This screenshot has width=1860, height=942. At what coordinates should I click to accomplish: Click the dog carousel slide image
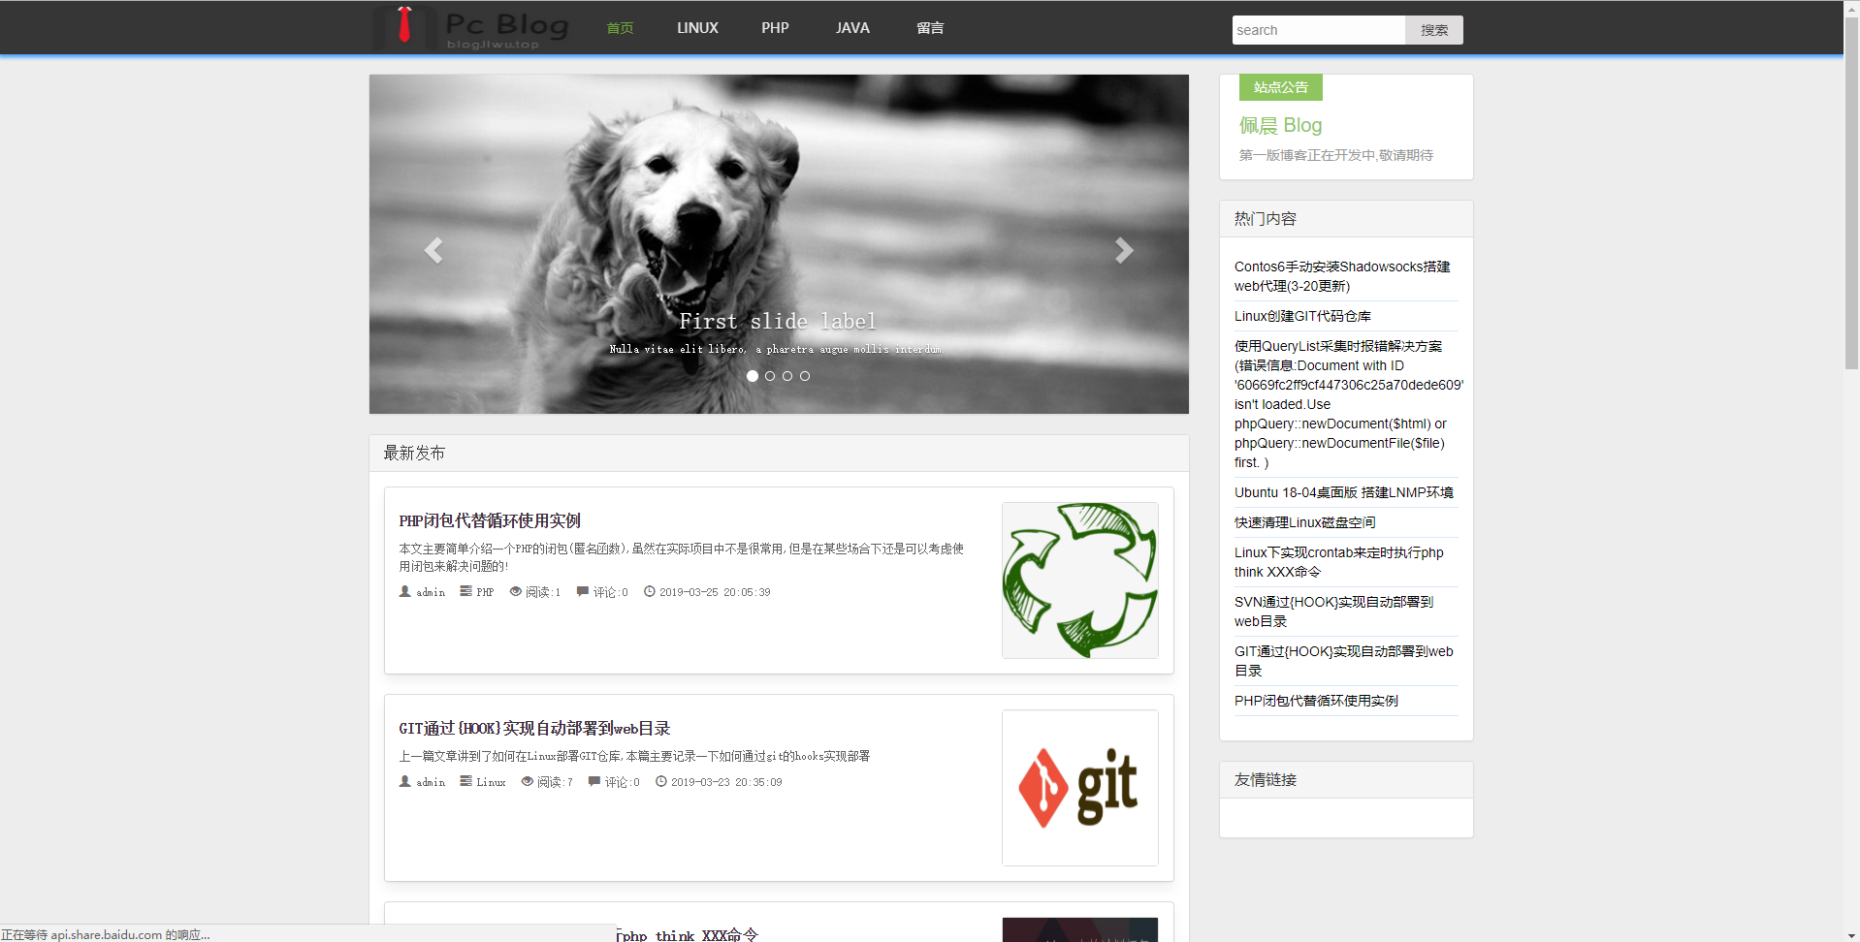(779, 244)
